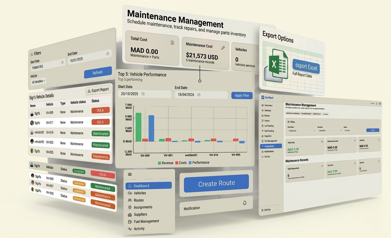Click Filters icon in left filter panel

(x=32, y=54)
